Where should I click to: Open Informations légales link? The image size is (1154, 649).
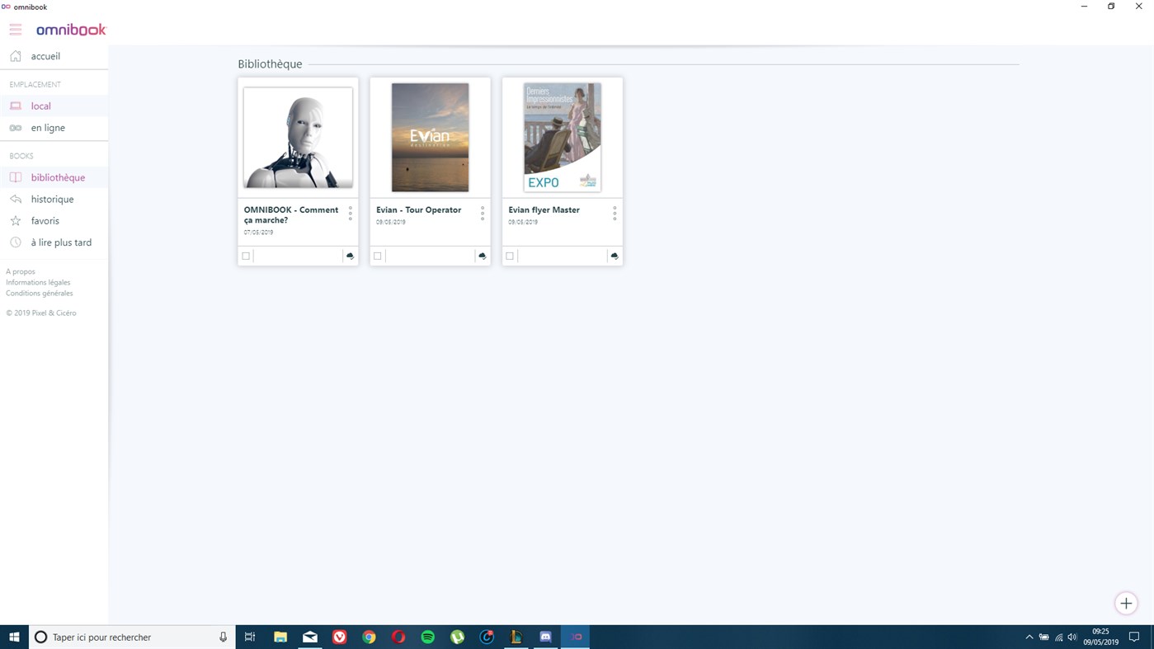click(38, 282)
